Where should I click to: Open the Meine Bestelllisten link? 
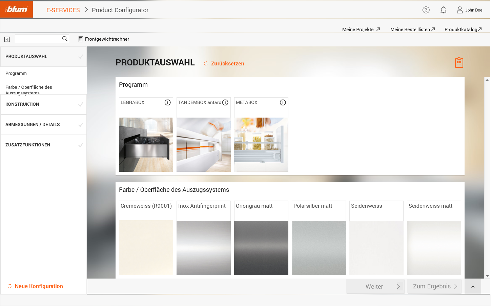412,29
